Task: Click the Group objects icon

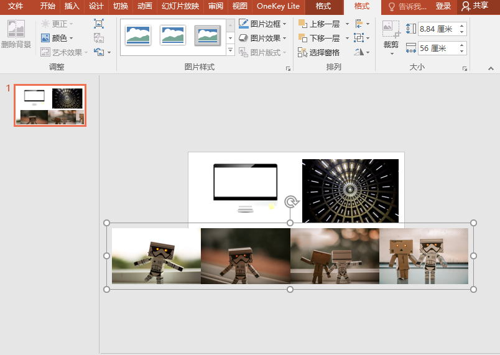Action: 359,38
